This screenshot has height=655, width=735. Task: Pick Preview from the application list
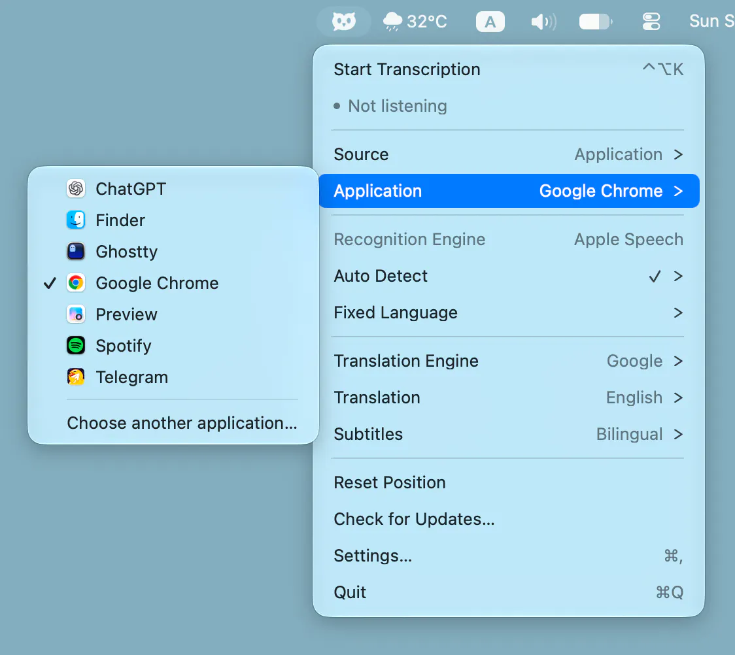click(173, 314)
